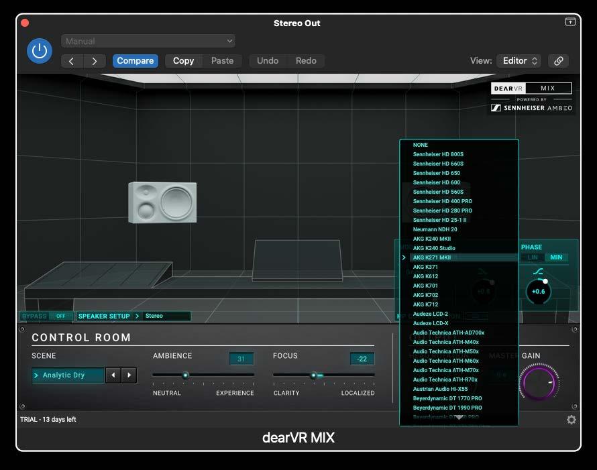Click the FOCUS slider handle

(x=314, y=375)
